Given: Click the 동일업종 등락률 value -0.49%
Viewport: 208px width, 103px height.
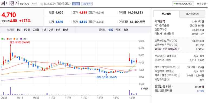Looking at the screenshot, I should (x=200, y=91).
